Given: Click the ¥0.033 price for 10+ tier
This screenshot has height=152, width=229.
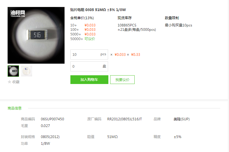Looking at the screenshot, I should click(90, 25).
